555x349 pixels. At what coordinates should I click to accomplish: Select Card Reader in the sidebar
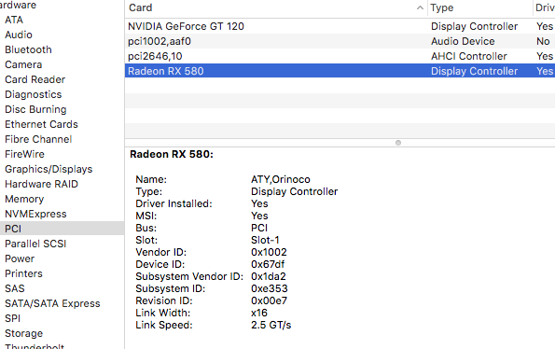pos(35,79)
